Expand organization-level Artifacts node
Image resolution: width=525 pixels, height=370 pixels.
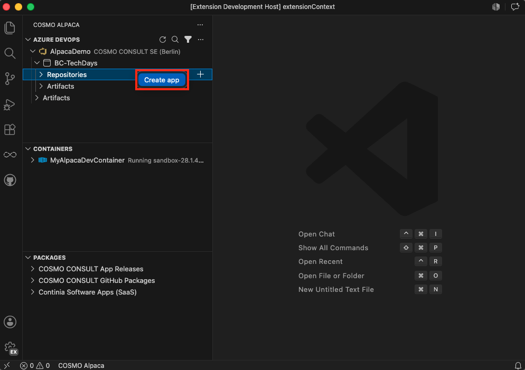pyautogui.click(x=37, y=98)
